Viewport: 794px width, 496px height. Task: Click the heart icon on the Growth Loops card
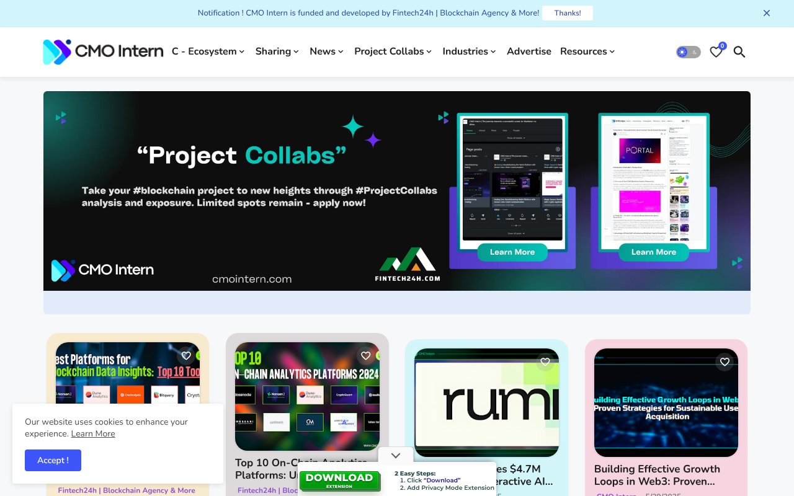click(725, 361)
